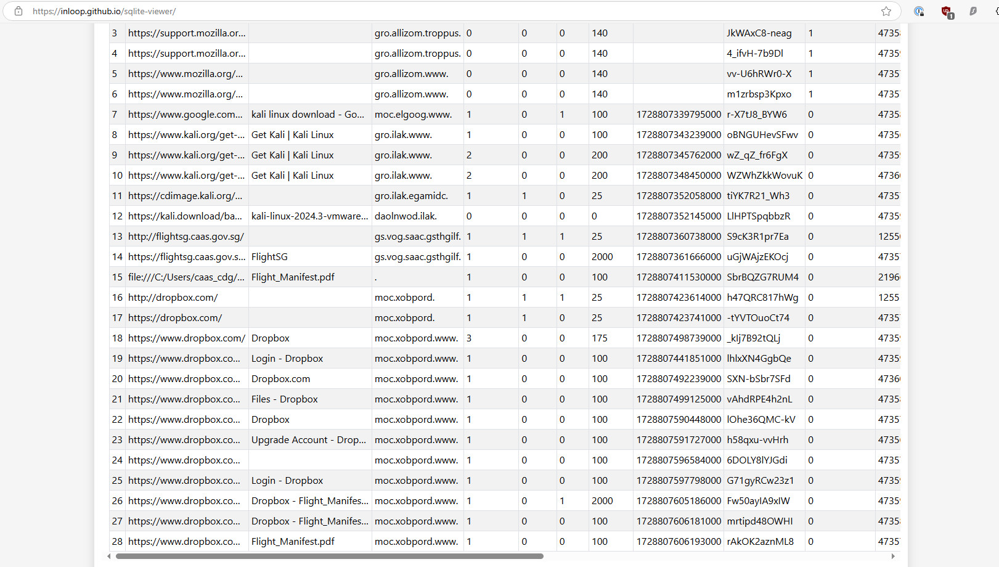Screen dimensions: 999x567
Task: Select the Flight_Manifest.pdf title in row 15
Action: click(293, 277)
